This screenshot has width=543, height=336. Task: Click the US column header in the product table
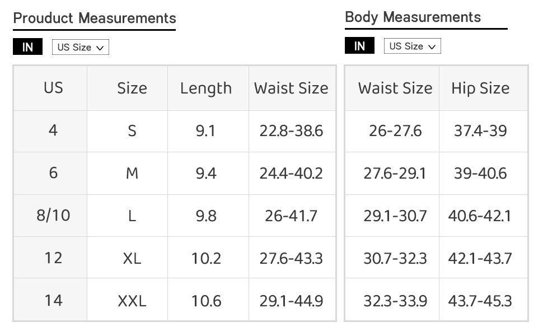(x=53, y=88)
